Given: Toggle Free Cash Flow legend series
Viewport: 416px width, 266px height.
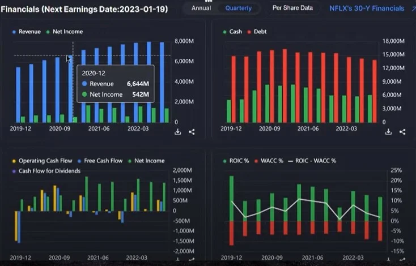Looking at the screenshot, I should coord(100,161).
